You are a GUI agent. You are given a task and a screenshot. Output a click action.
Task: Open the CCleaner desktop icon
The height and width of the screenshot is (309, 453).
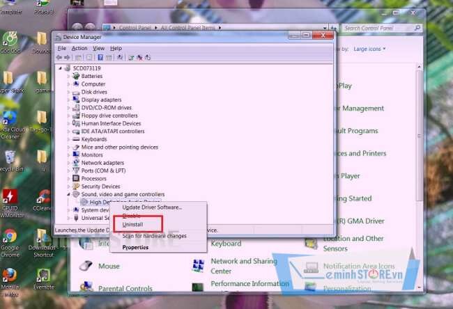tap(43, 197)
